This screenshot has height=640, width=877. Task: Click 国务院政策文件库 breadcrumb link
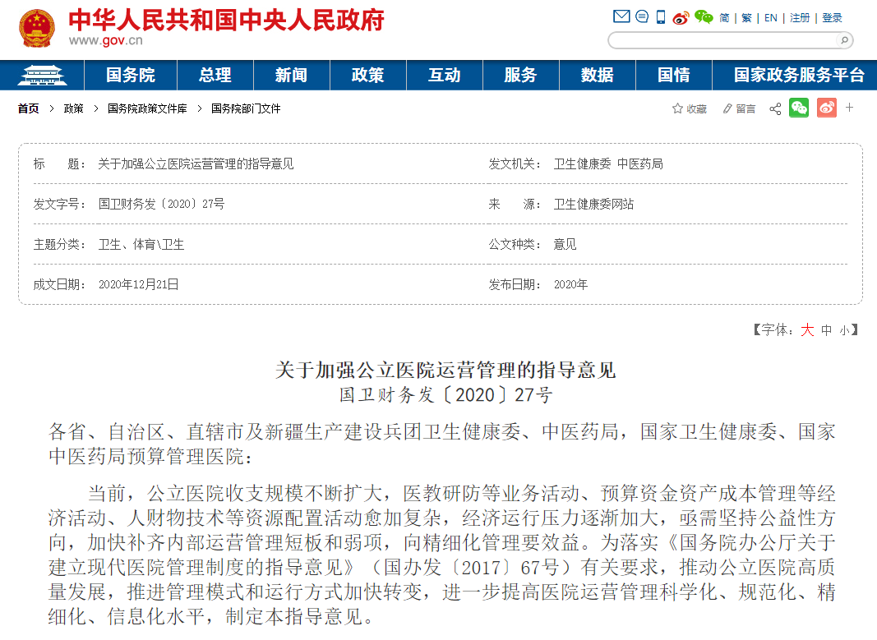147,108
